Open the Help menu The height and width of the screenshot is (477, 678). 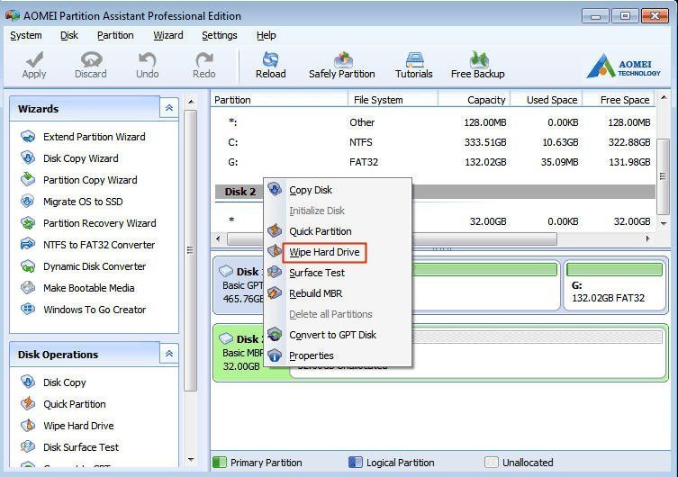pyautogui.click(x=267, y=35)
